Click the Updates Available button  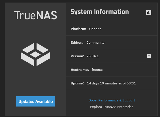[35, 101]
